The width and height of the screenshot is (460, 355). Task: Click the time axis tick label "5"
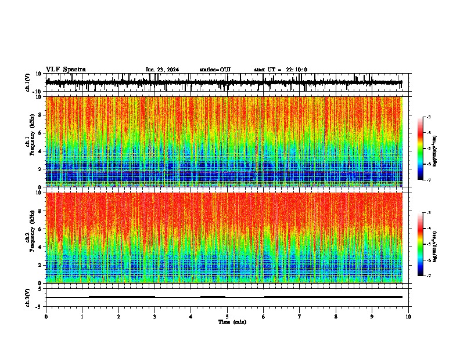(x=227, y=317)
